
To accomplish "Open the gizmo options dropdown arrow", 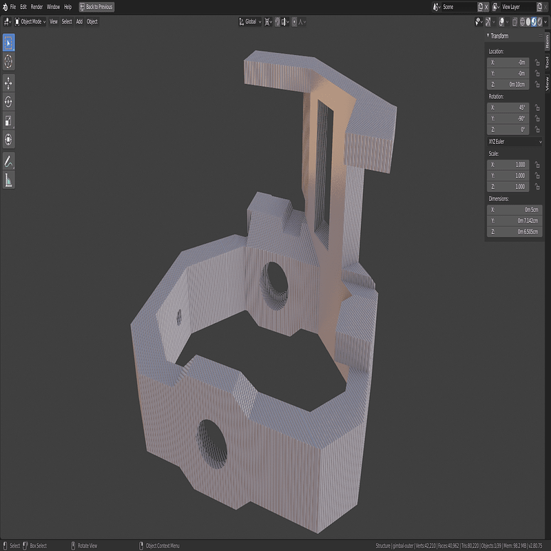I will click(x=493, y=22).
